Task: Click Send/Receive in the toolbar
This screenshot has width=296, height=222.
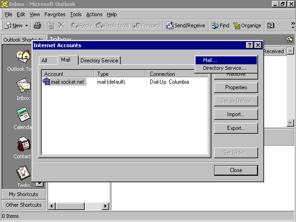Action: (x=185, y=25)
